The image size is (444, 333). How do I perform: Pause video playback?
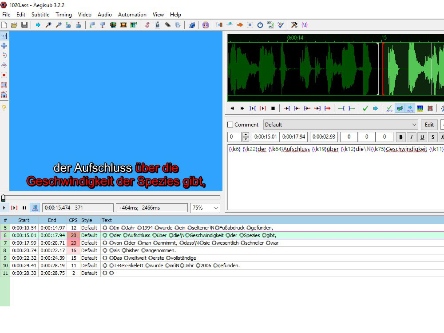coord(24,207)
